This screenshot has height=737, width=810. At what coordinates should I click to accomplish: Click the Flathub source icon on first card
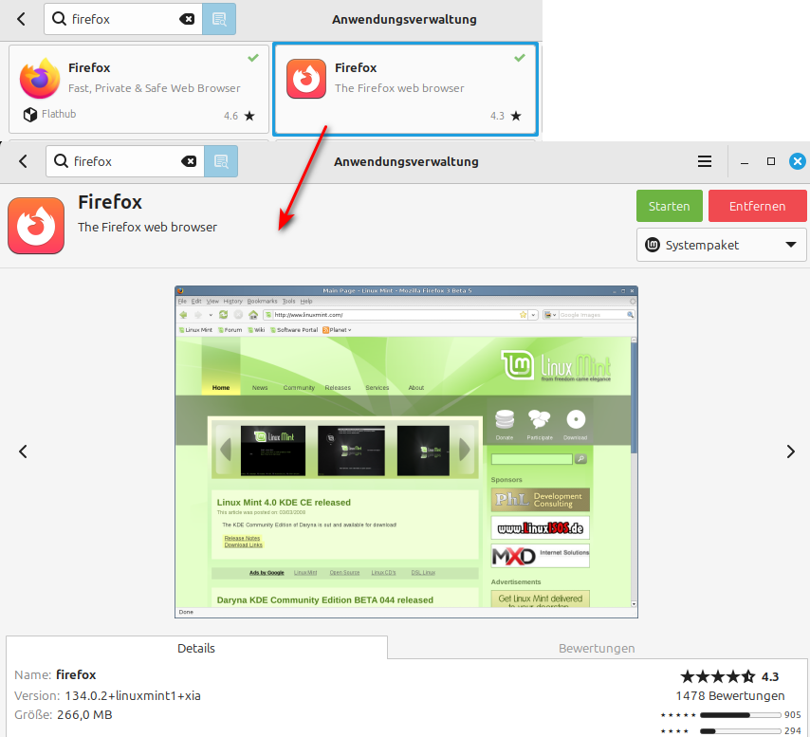pyautogui.click(x=30, y=114)
